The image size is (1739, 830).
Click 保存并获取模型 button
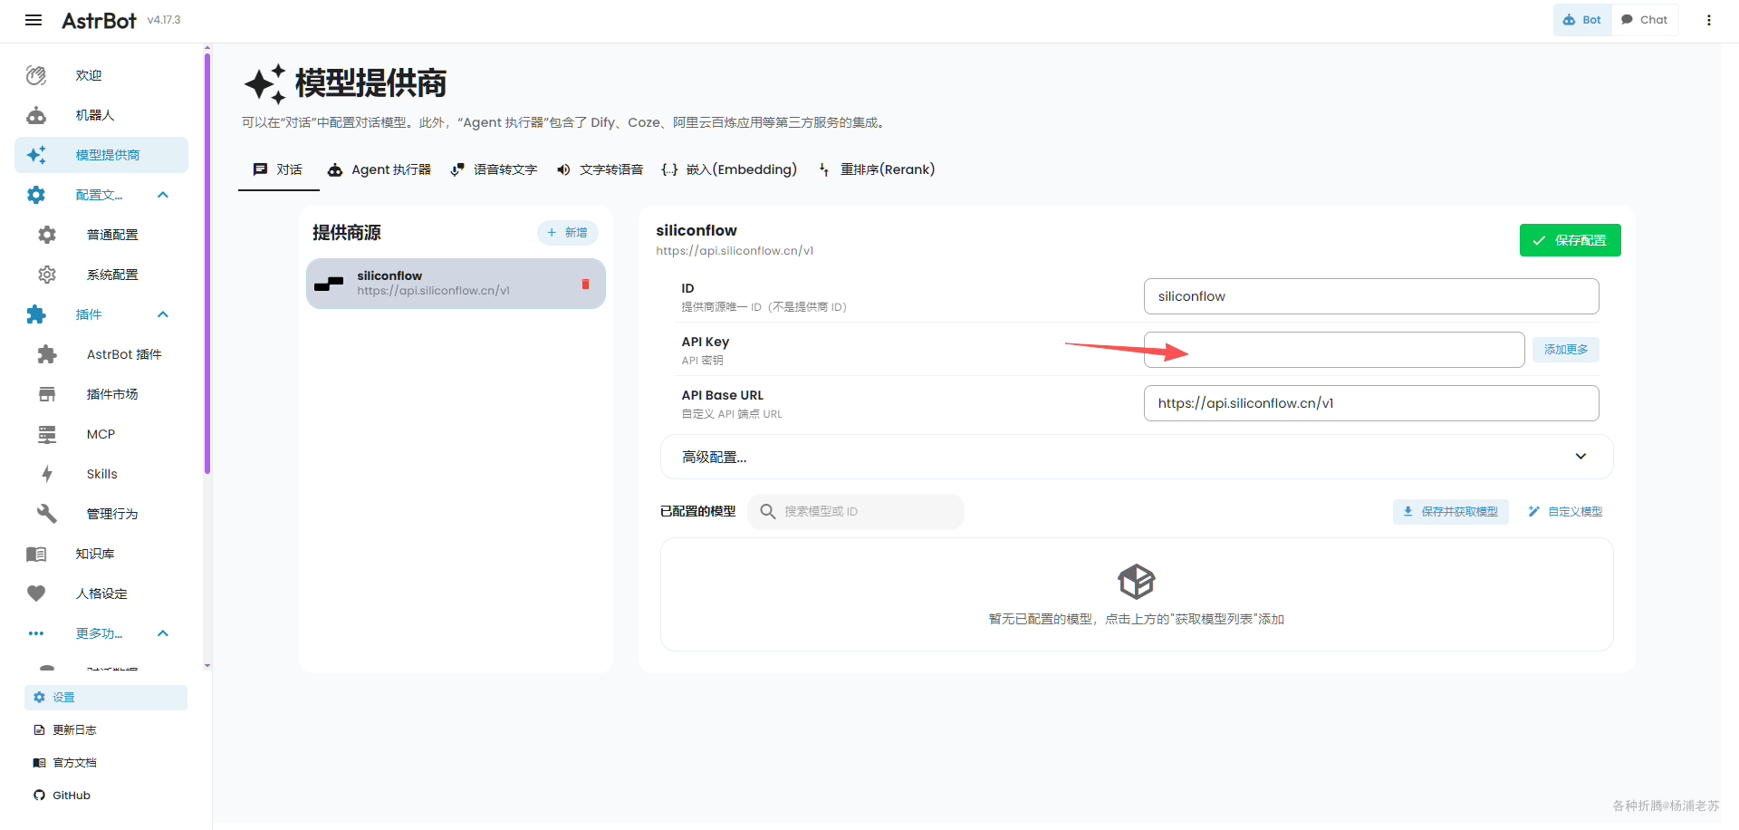coord(1451,512)
